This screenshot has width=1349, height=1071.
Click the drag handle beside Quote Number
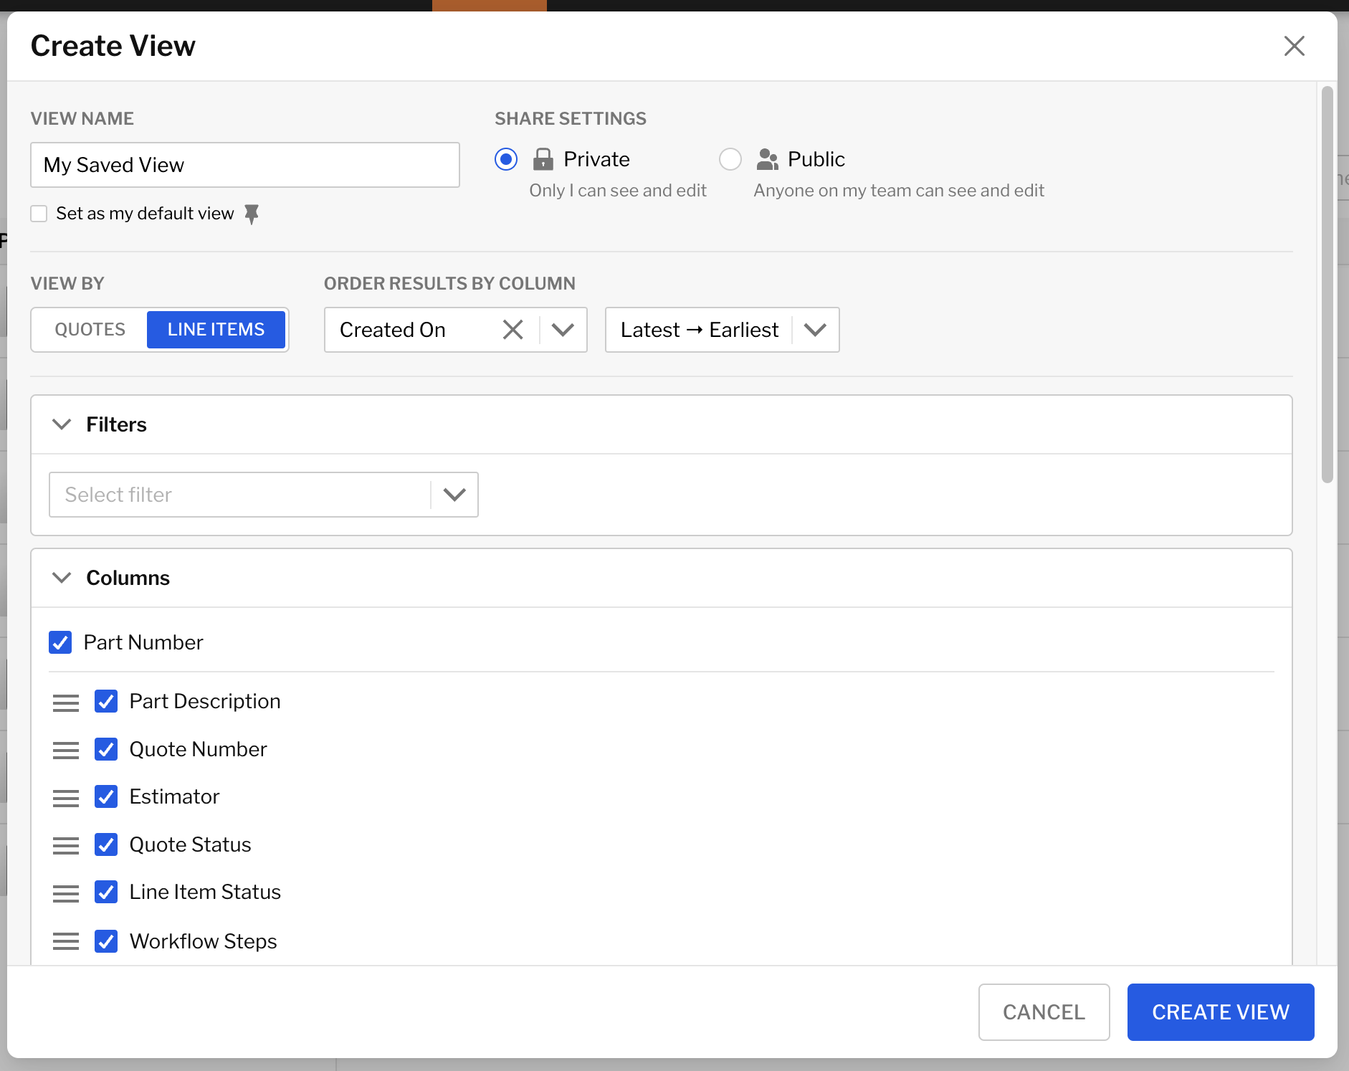coord(66,751)
